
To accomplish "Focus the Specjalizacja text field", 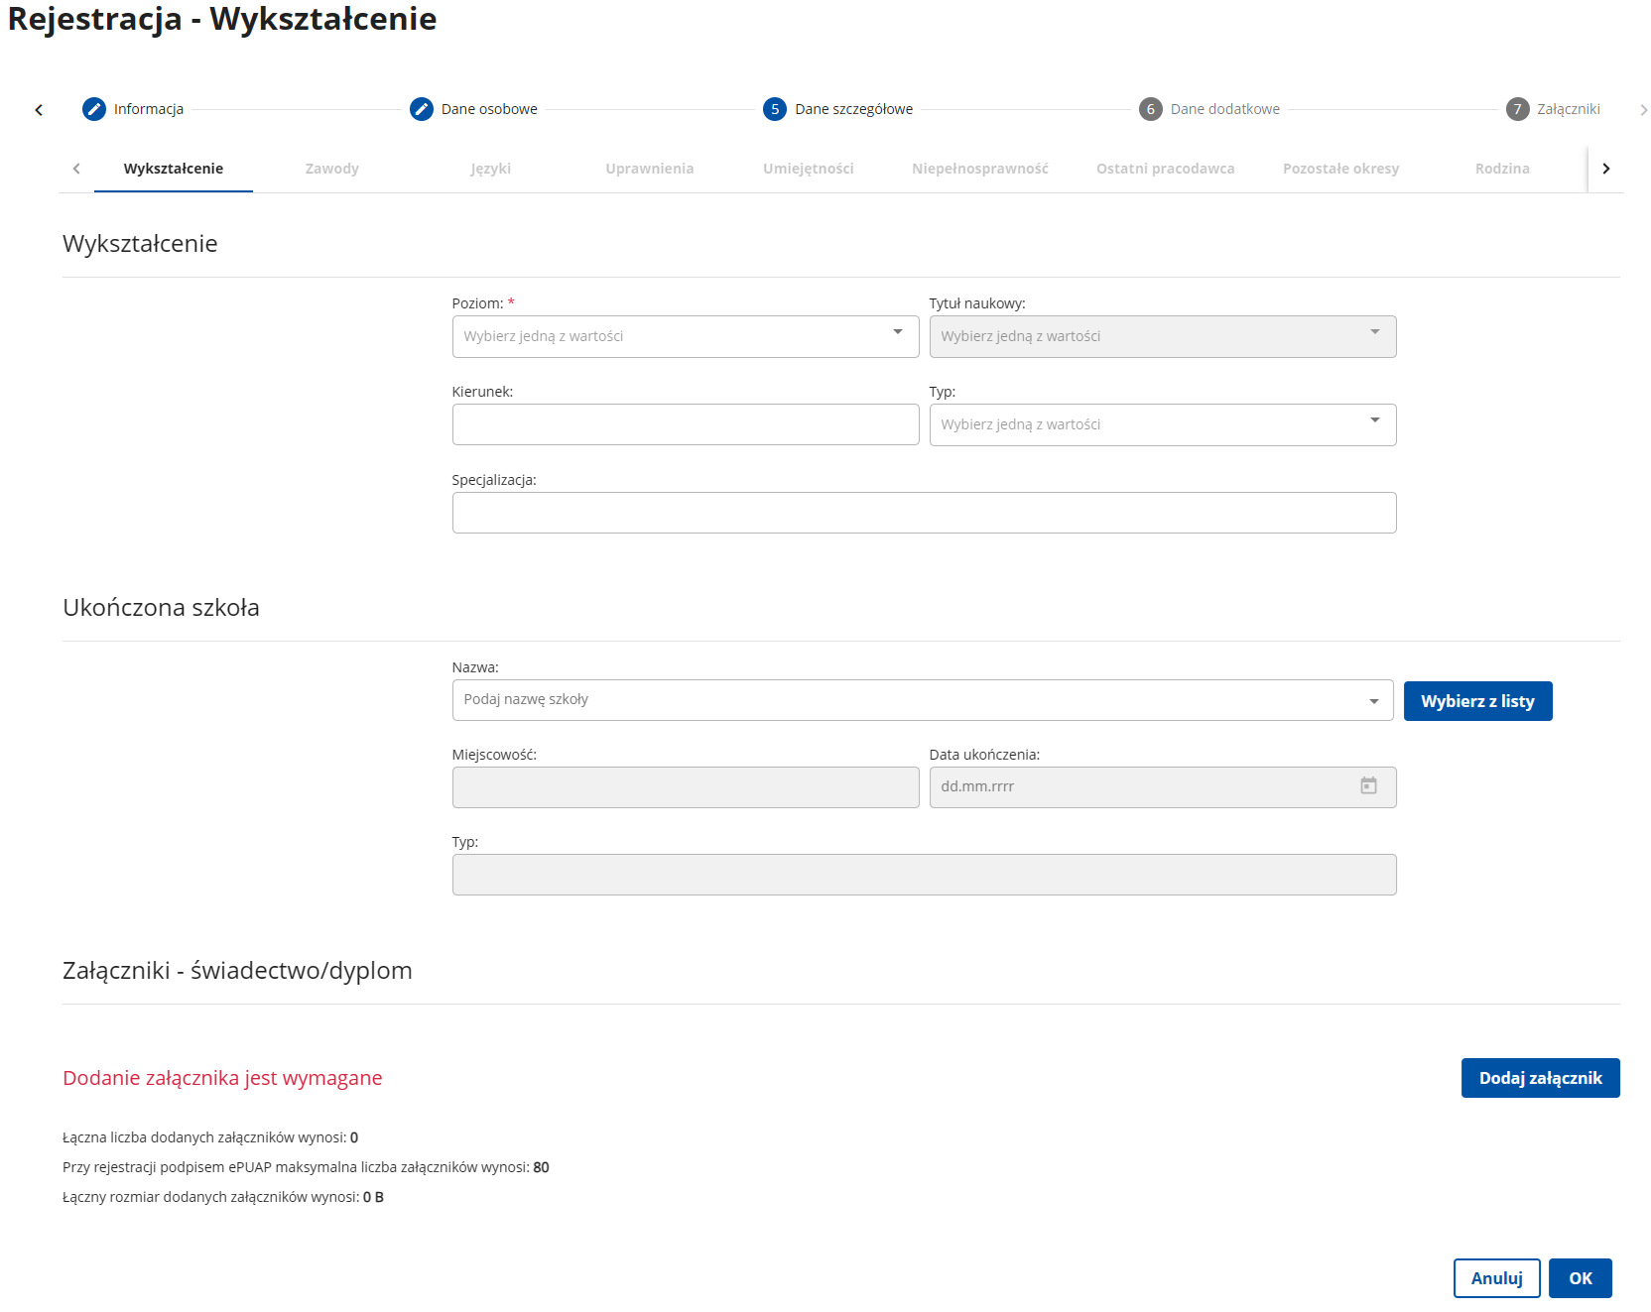I will pyautogui.click(x=925, y=513).
